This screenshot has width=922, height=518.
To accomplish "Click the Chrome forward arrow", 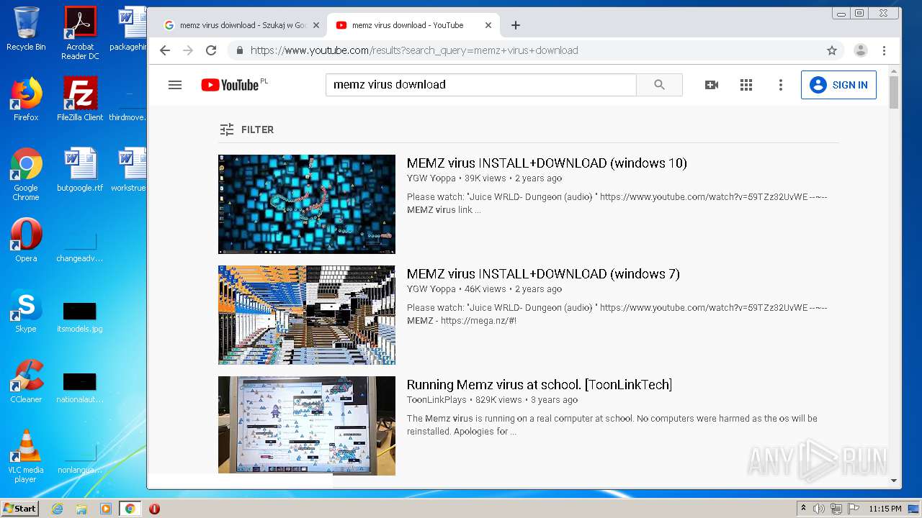I will point(188,50).
